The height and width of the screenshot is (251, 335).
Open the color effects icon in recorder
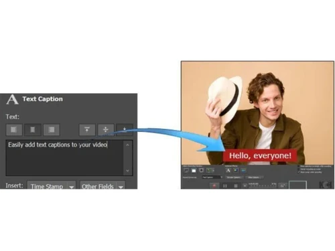click(236, 171)
